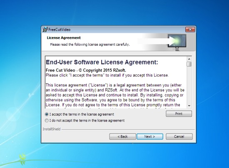The image size is (229, 168).
Task: Cancel the FreeCutVideo installation
Action: [179, 136]
